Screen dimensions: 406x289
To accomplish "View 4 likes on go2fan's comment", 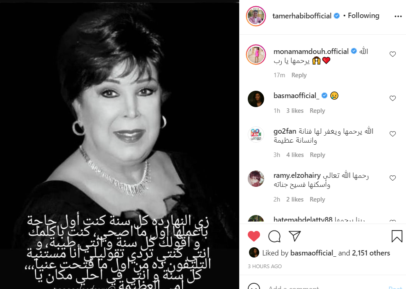I will point(295,155).
